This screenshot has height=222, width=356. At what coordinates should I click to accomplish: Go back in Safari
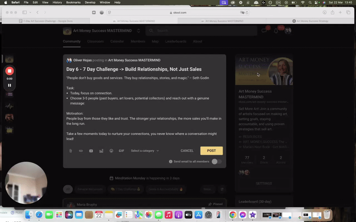coord(38,12)
